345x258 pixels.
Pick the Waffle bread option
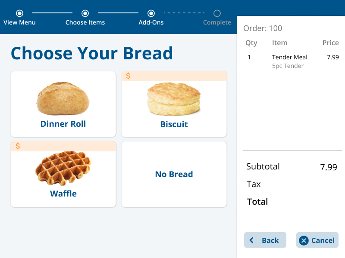point(63,174)
